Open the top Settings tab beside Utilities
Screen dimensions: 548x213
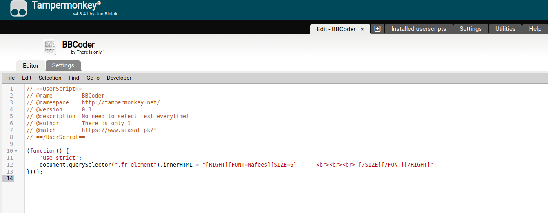470,29
